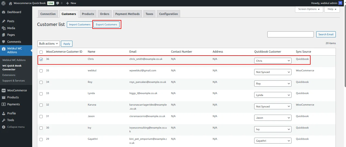346x147 pixels.
Task: Open the site home icon in admin bar
Action: pyautogui.click(x=10, y=3)
